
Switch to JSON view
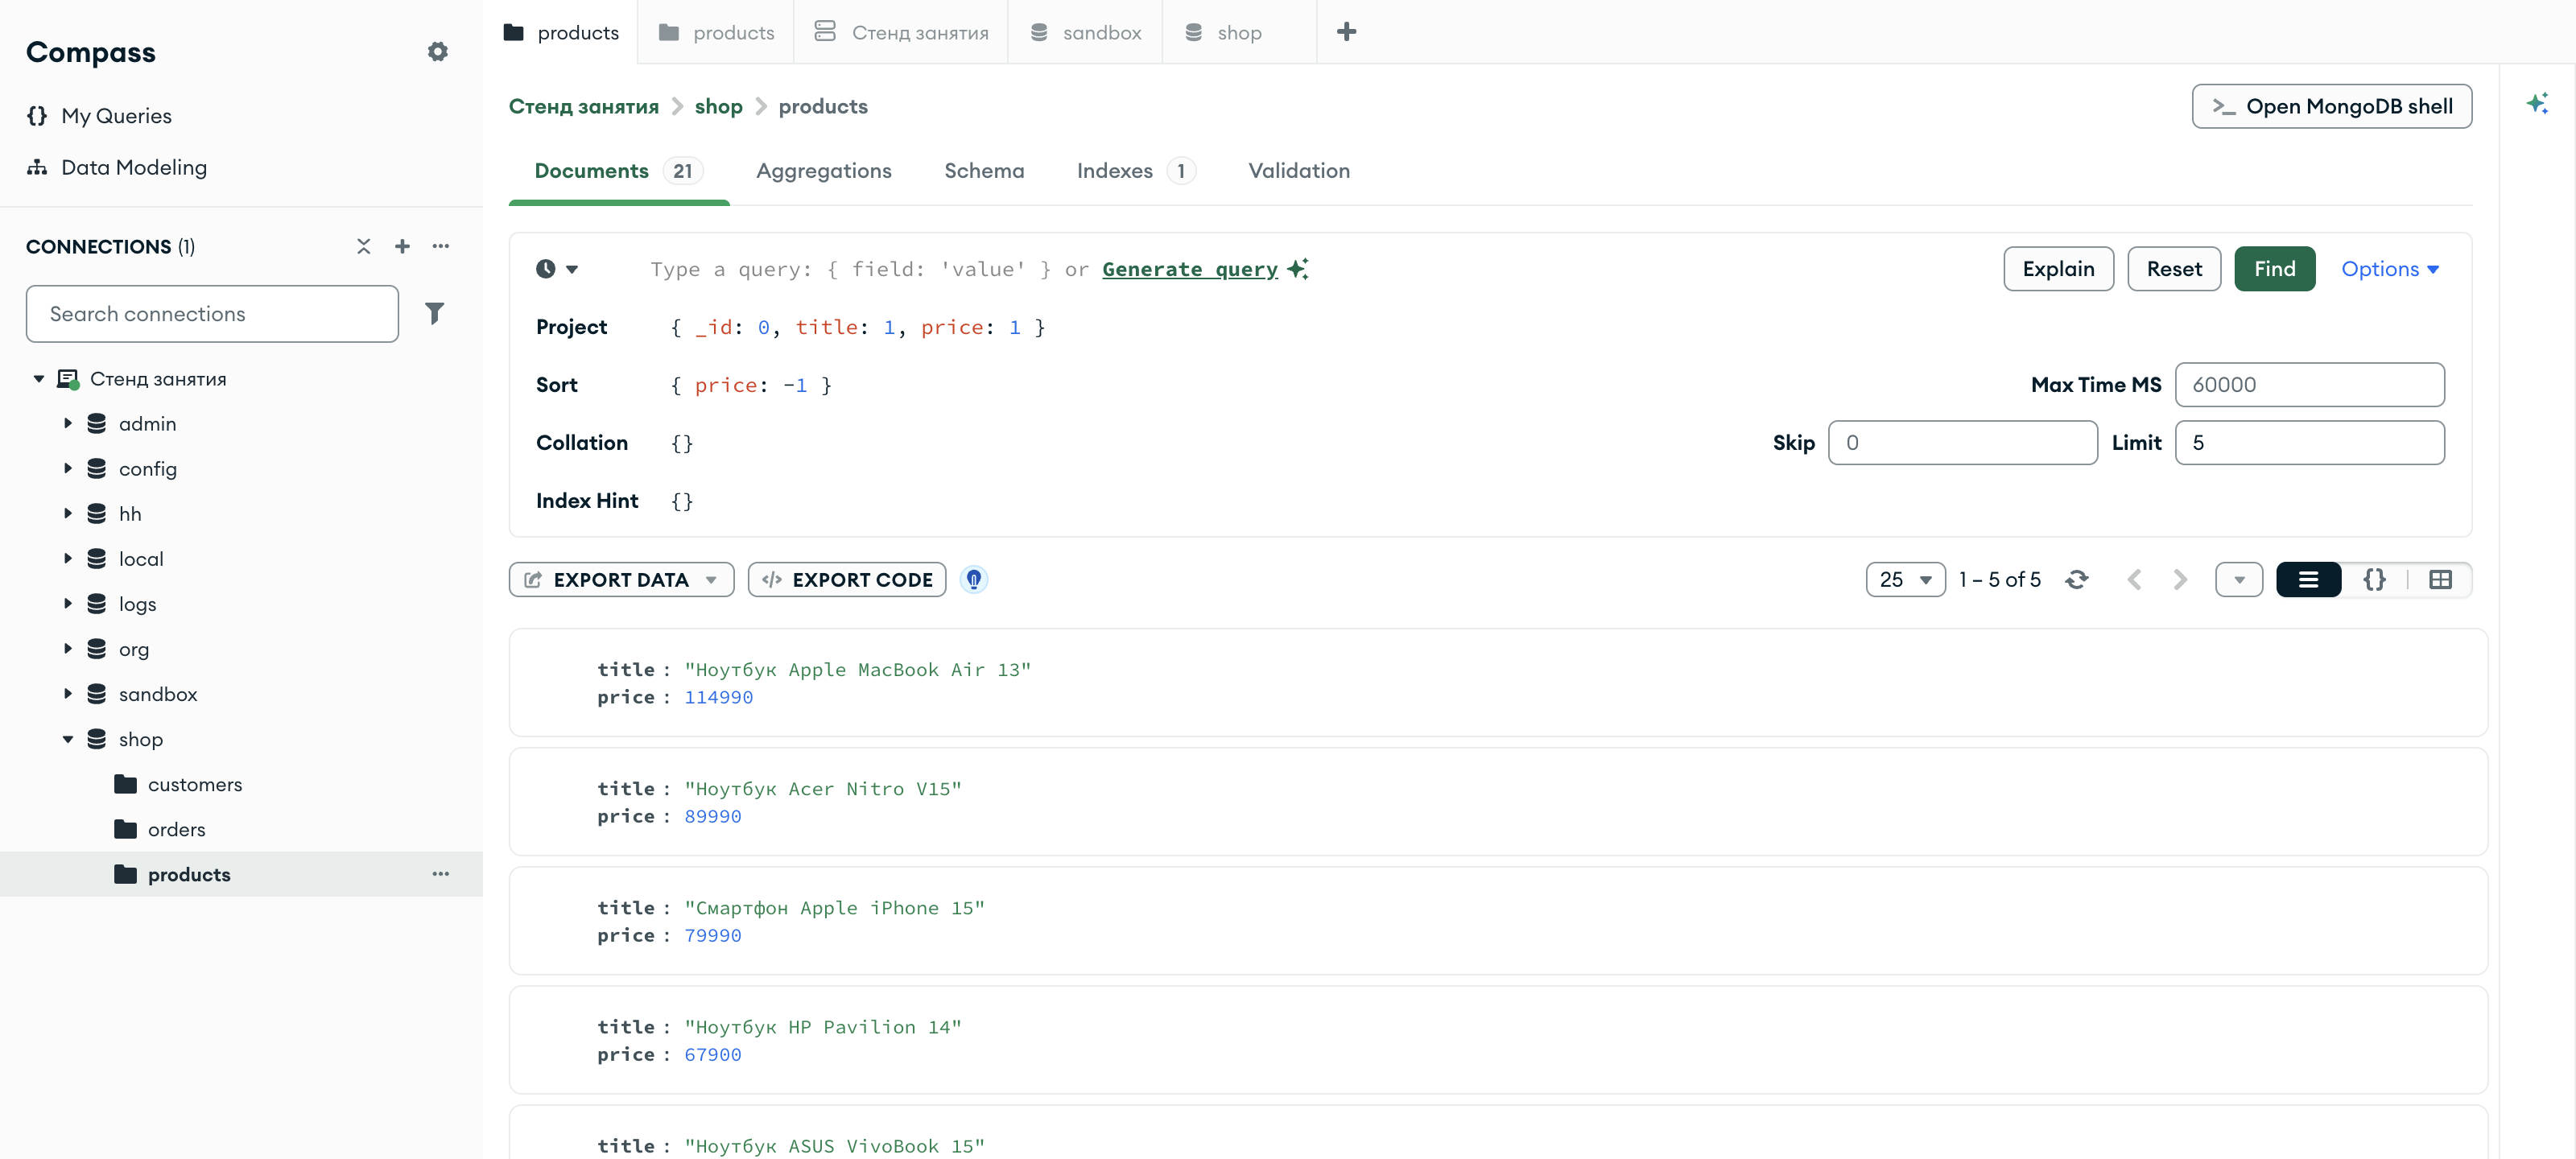pos(2375,580)
